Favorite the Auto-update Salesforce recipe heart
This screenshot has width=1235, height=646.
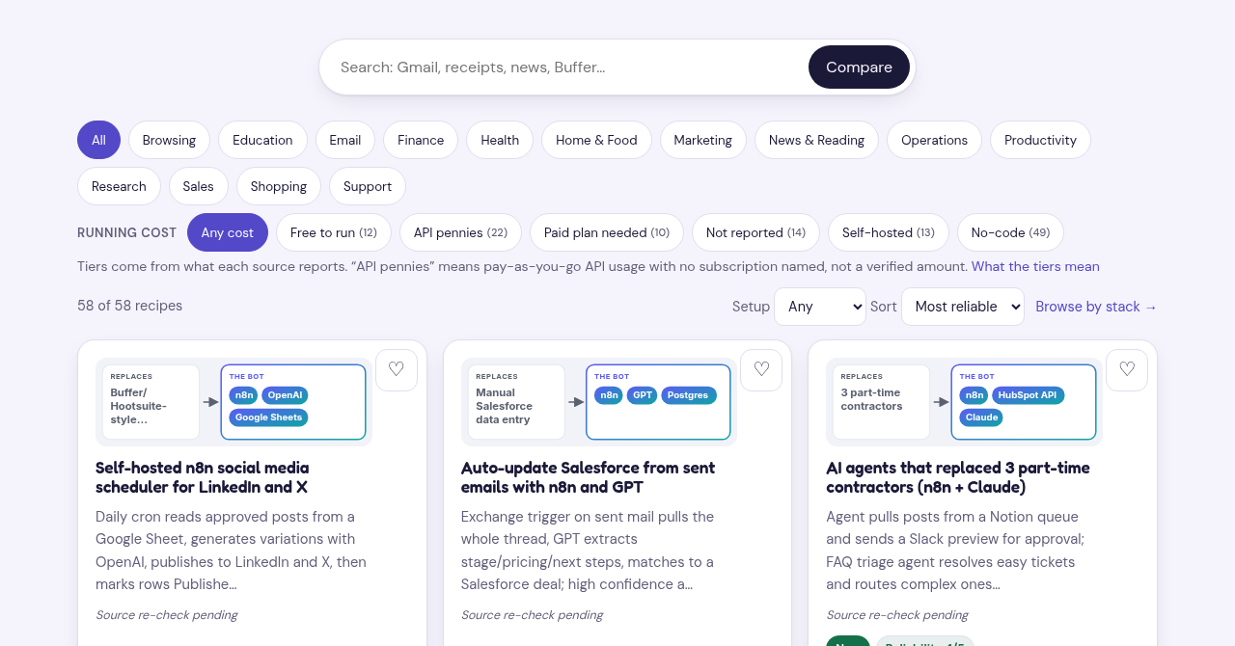tap(761, 370)
